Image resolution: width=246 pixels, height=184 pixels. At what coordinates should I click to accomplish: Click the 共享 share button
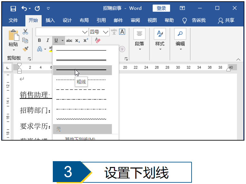pyautogui.click(x=226, y=21)
